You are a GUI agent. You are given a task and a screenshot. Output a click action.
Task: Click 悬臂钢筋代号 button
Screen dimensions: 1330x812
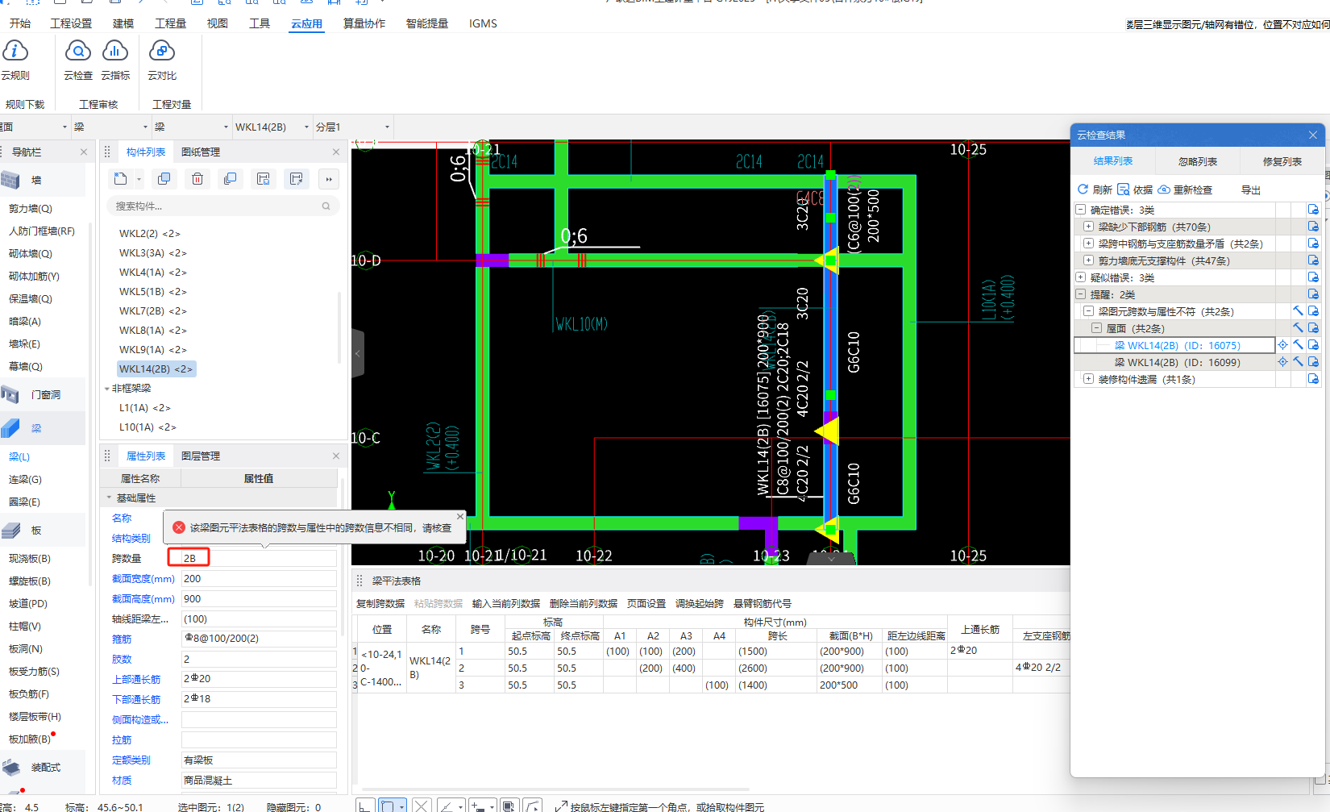763,603
